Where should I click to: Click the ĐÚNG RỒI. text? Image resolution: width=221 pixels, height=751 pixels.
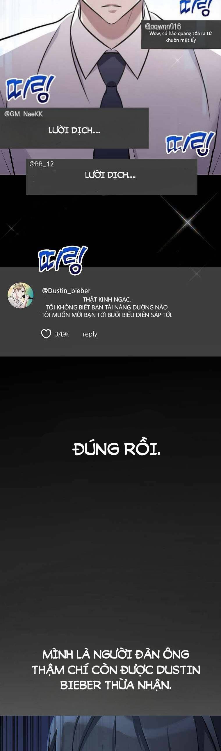pyautogui.click(x=116, y=449)
